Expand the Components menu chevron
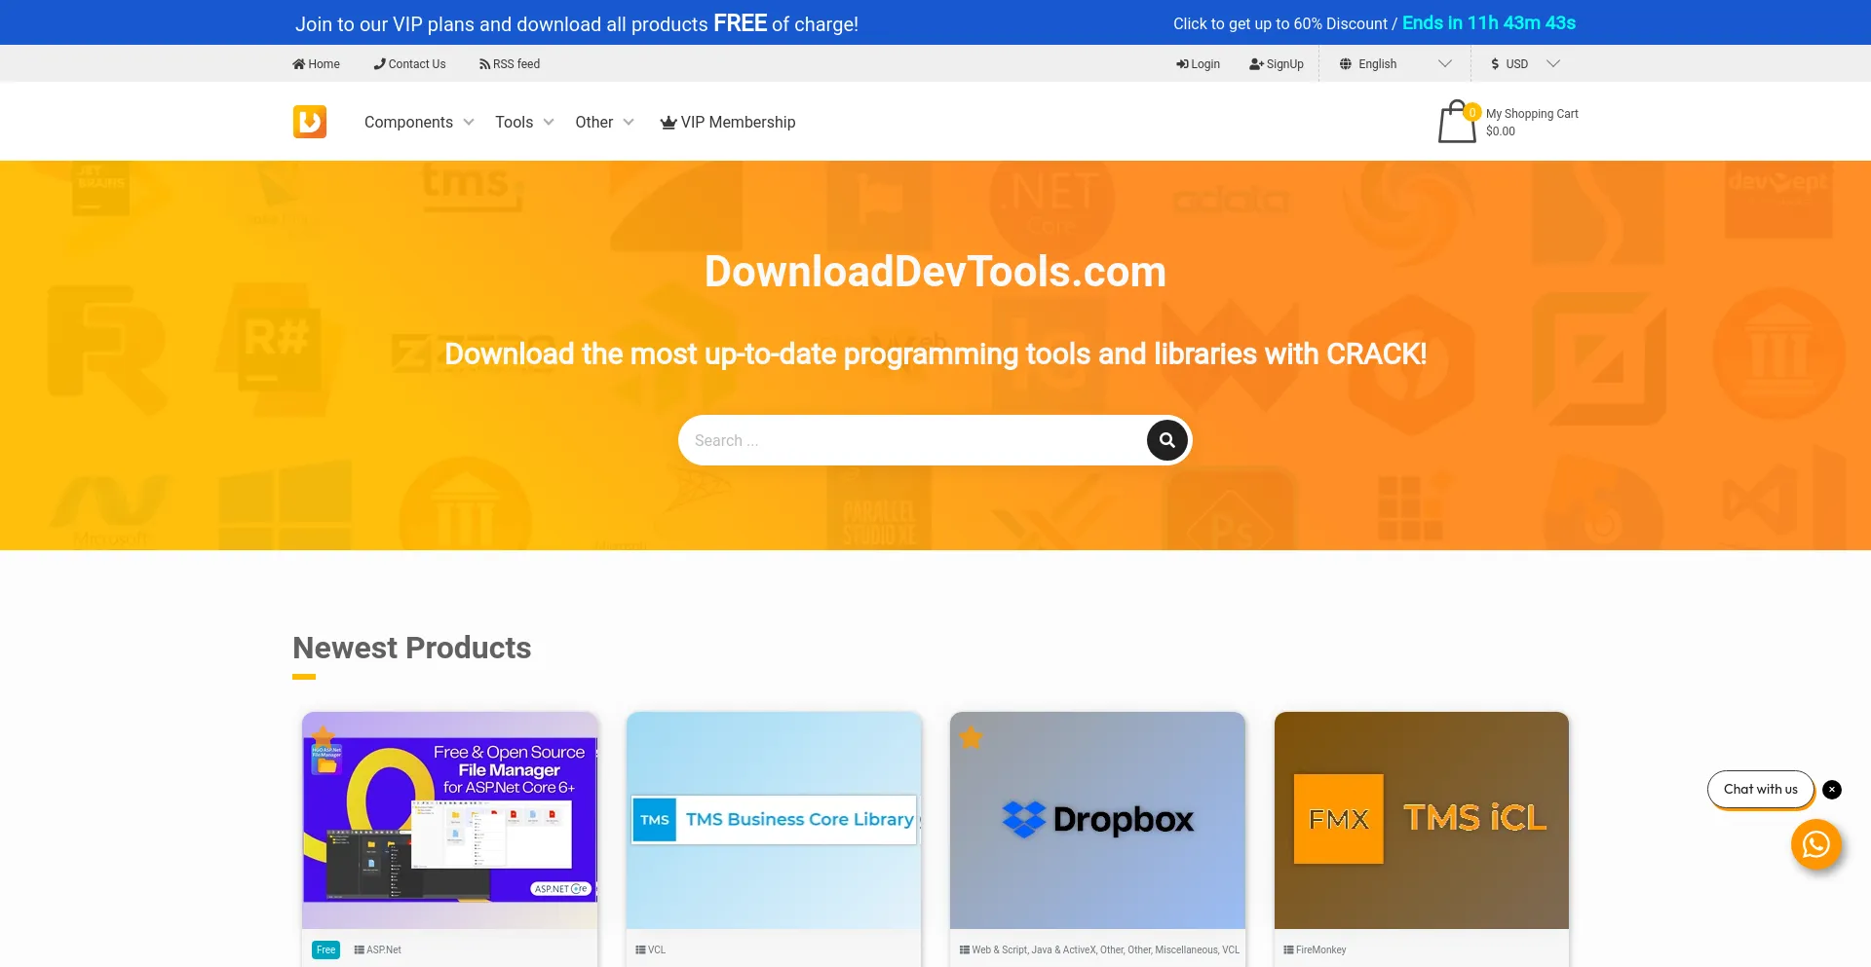Screen dimensions: 1871x967 coord(469,123)
